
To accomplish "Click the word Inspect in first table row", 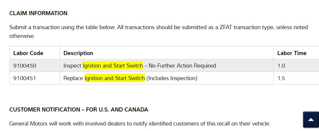I will coord(72,66).
